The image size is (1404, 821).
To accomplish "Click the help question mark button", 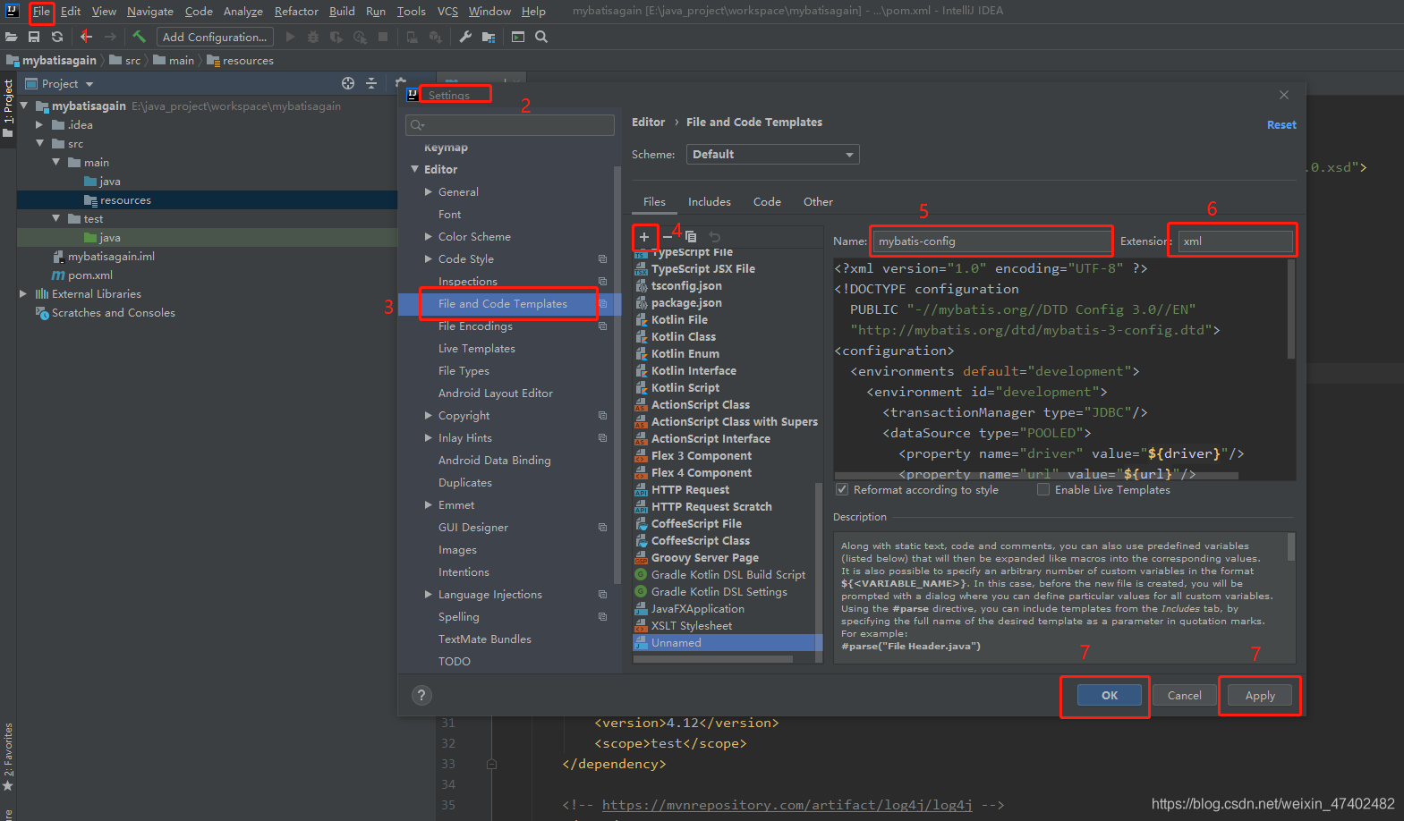I will (421, 695).
